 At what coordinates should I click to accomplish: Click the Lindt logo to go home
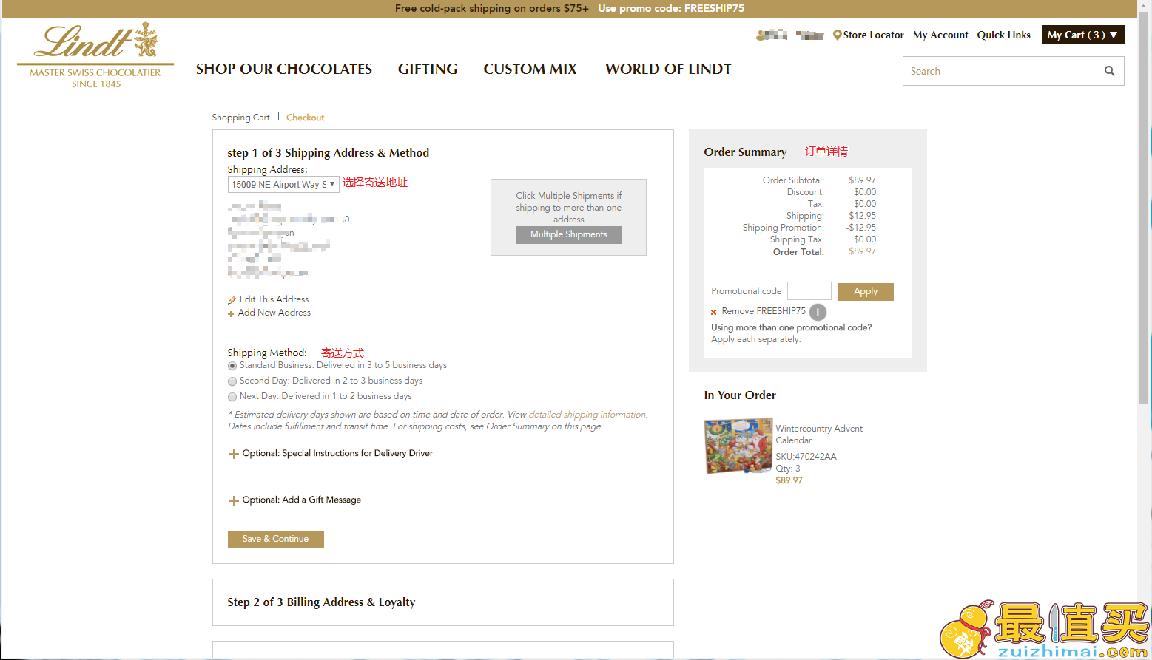(95, 55)
